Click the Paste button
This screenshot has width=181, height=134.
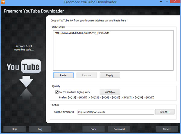pyautogui.click(x=63, y=75)
